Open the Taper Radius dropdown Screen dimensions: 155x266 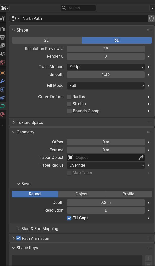(x=106, y=165)
